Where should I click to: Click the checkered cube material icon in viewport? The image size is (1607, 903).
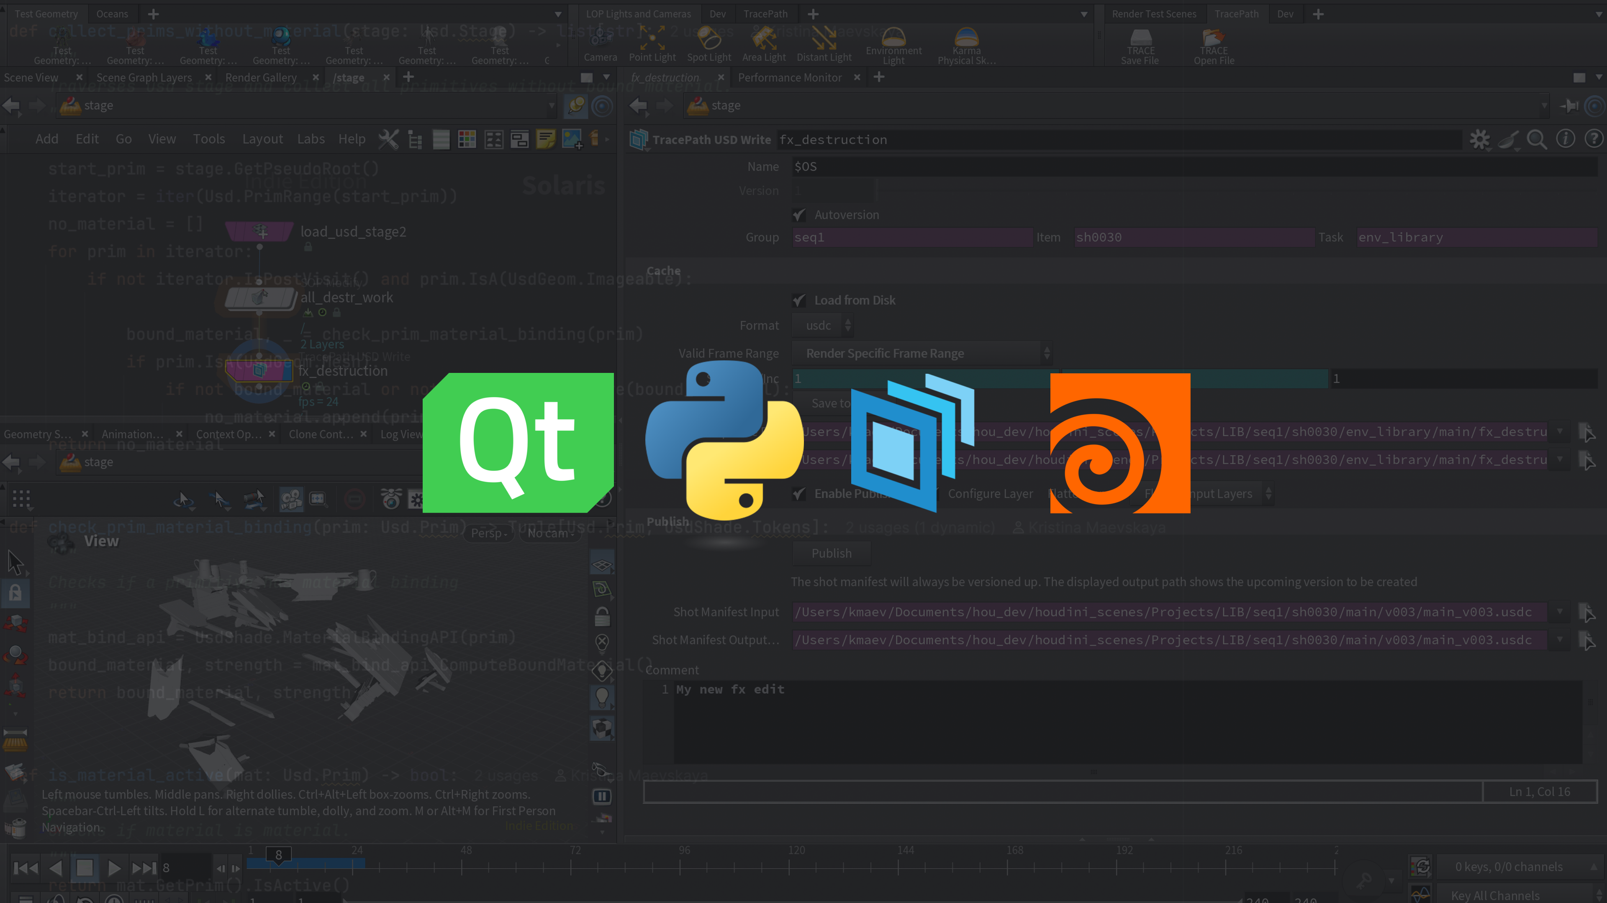pos(602,728)
